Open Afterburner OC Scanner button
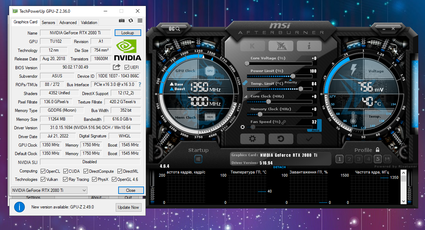Viewport: 425px width, 230px height. [174, 29]
